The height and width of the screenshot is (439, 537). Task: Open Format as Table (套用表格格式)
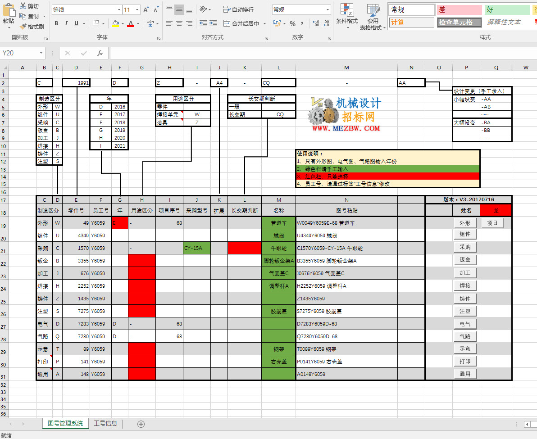click(373, 16)
